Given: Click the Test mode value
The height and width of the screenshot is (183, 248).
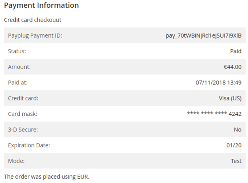Looking at the screenshot, I should click(236, 161).
